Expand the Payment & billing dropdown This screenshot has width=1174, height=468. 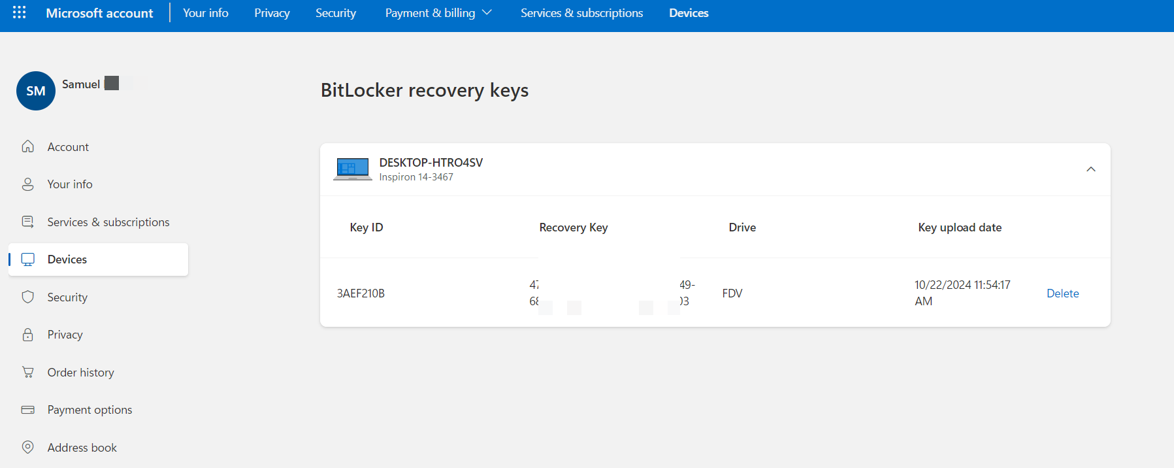tap(438, 13)
